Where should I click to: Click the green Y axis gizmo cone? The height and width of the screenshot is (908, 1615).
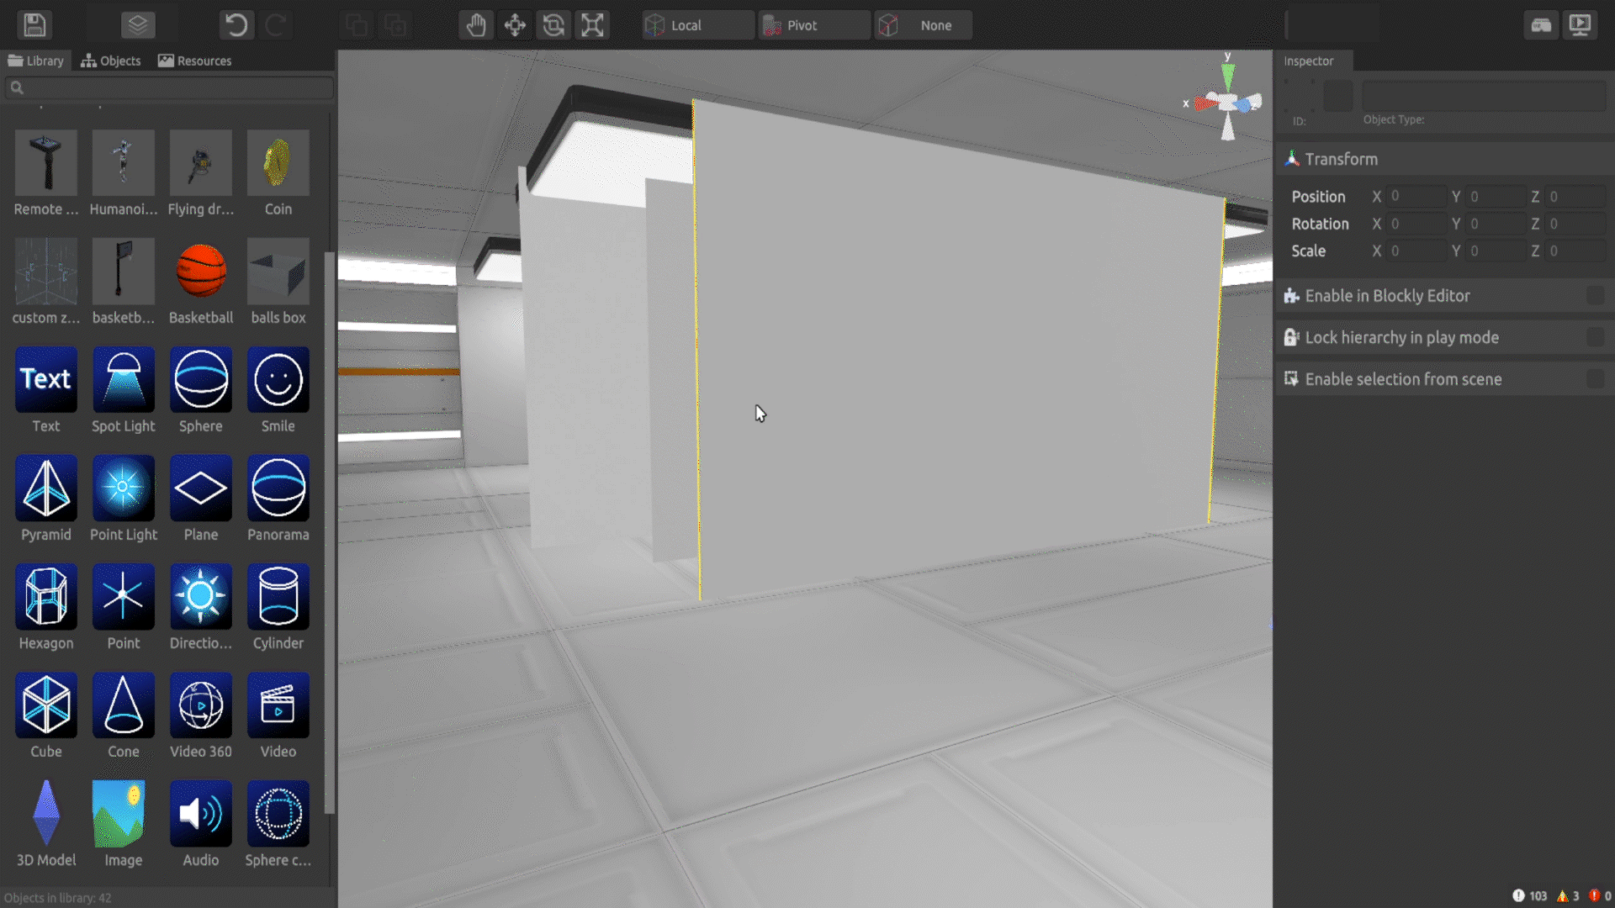(1228, 77)
